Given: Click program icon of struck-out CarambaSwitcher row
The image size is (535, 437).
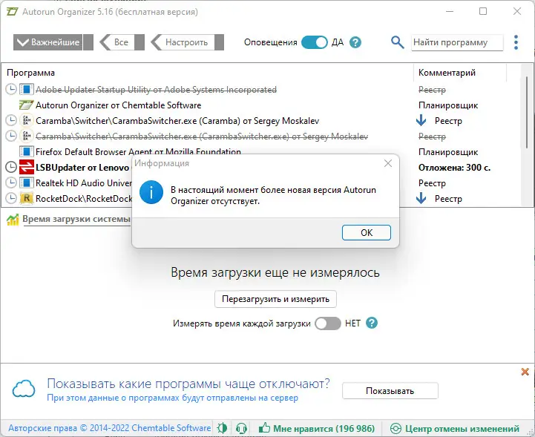Looking at the screenshot, I should click(x=26, y=136).
